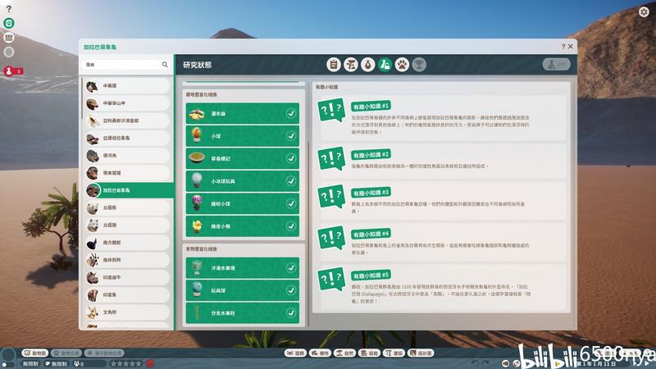656x369 pixels.
Task: Click the green round icon below the help icon
Action: [x=9, y=23]
